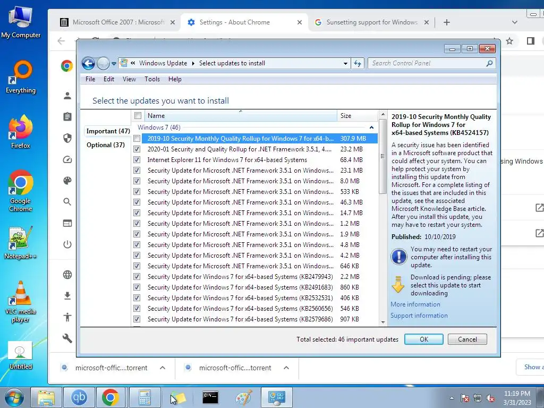The width and height of the screenshot is (544, 408).
Task: Open Privacy and security shield icon in Chrome sidebar
Action: [x=67, y=138]
